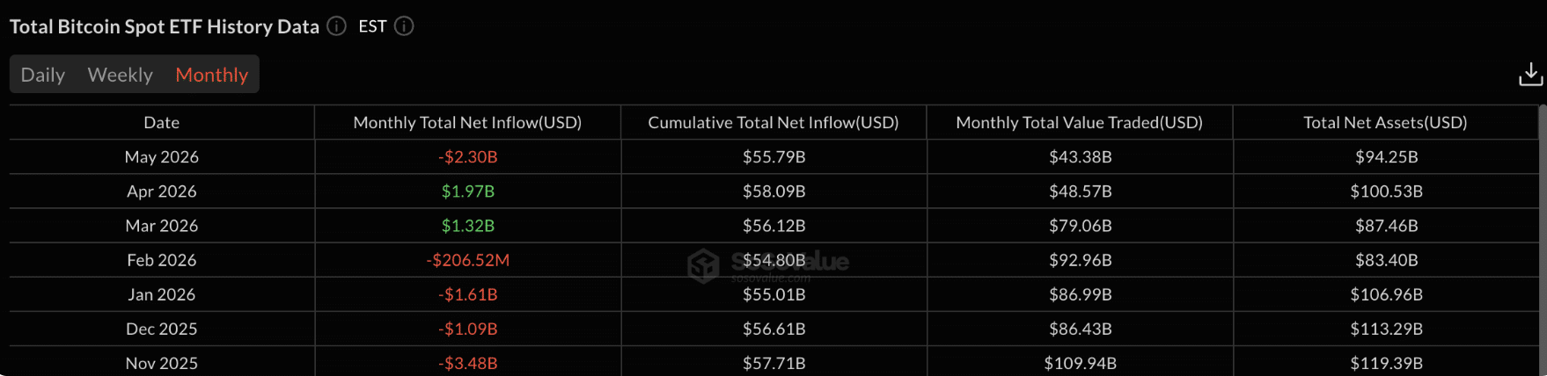The width and height of the screenshot is (1547, 376).
Task: Click the EST timezone label
Action: point(373,26)
